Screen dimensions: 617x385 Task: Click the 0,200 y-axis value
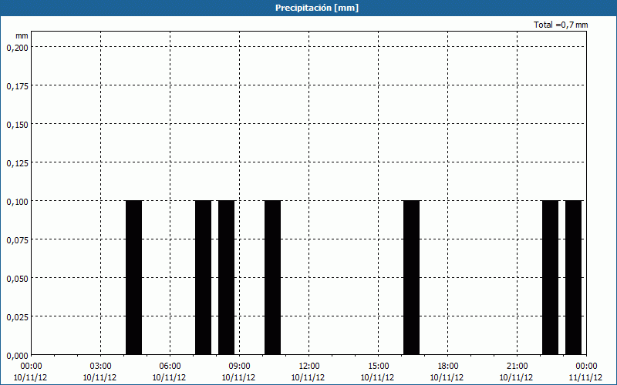(x=17, y=48)
